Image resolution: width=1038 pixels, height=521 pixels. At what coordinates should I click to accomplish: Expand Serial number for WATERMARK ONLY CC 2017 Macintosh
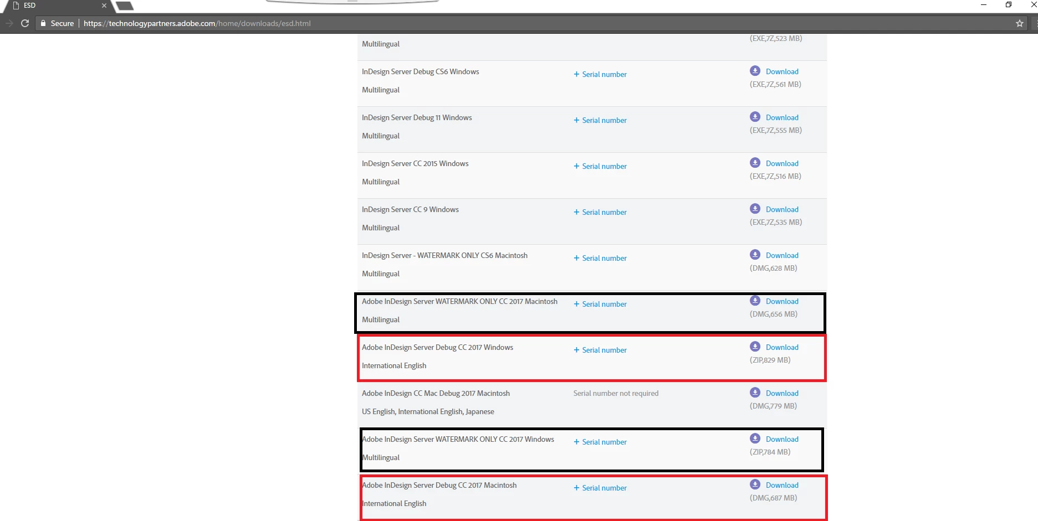[x=600, y=304]
